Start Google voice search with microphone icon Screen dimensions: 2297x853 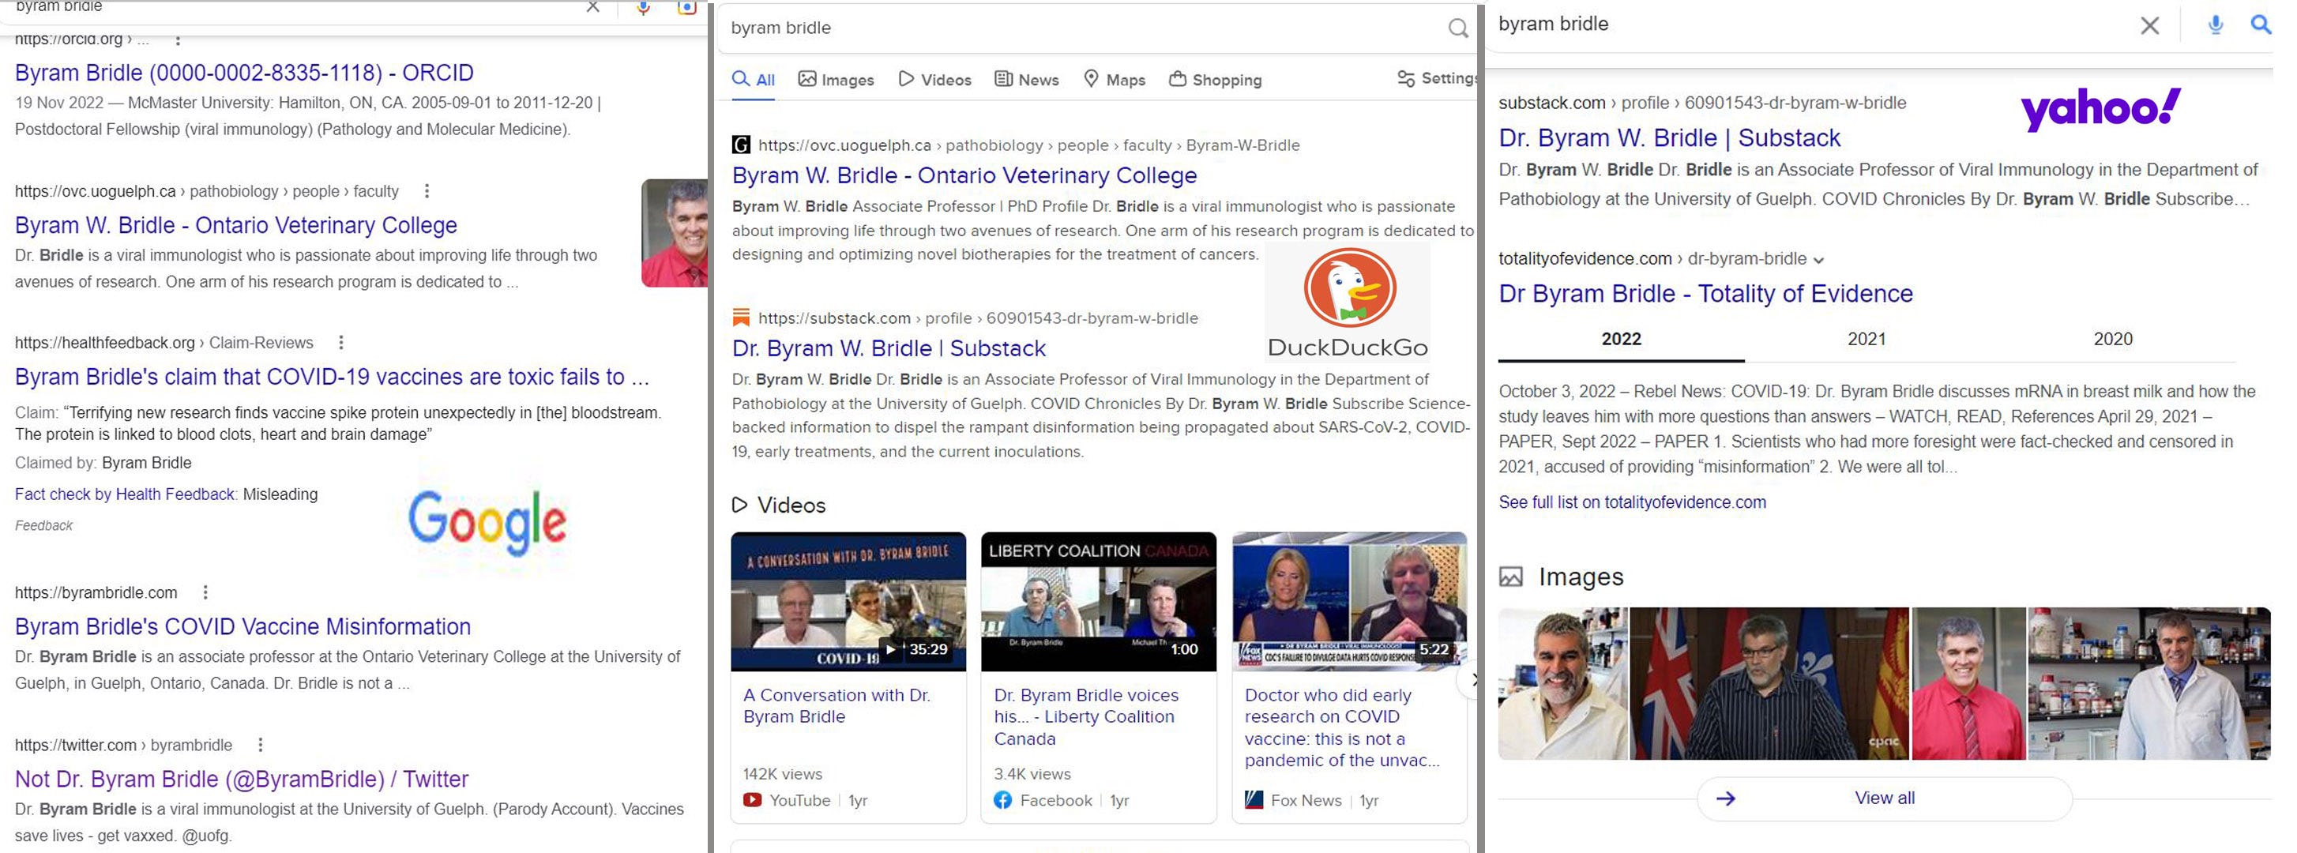coord(643,7)
